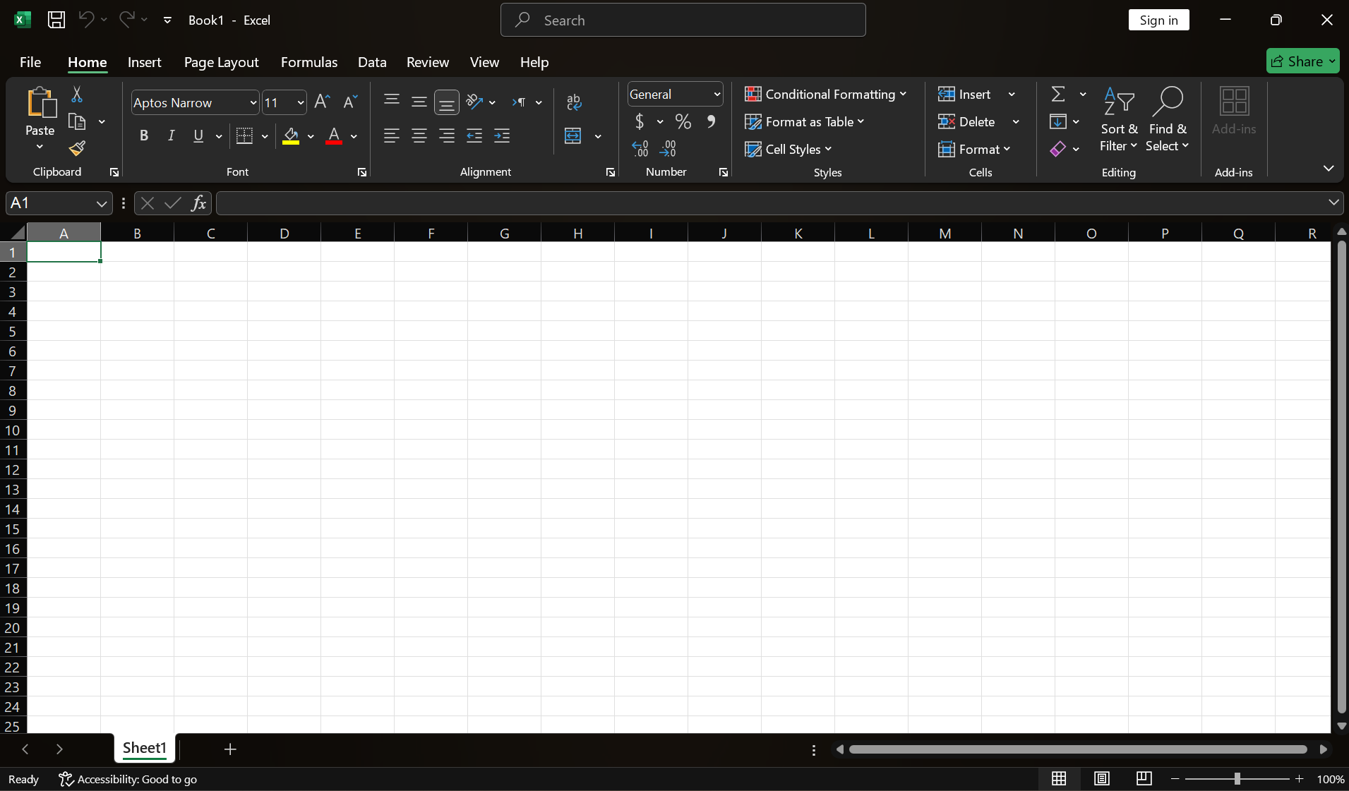The height and width of the screenshot is (791, 1349).
Task: Switch to the Page Layout tab
Action: [x=222, y=62]
